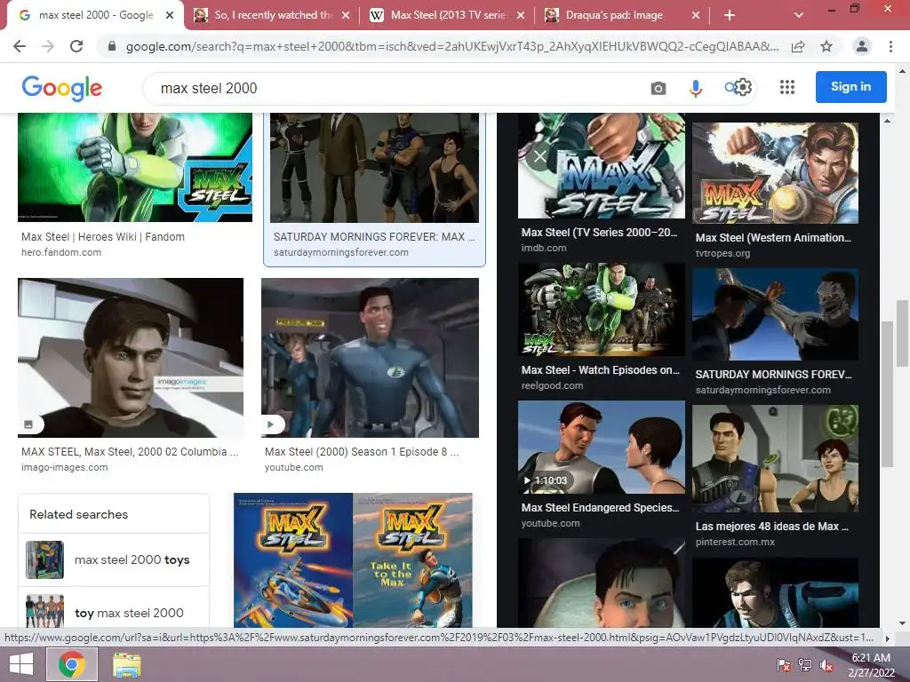The height and width of the screenshot is (682, 910).
Task: Open File Explorer from the taskbar
Action: (126, 664)
